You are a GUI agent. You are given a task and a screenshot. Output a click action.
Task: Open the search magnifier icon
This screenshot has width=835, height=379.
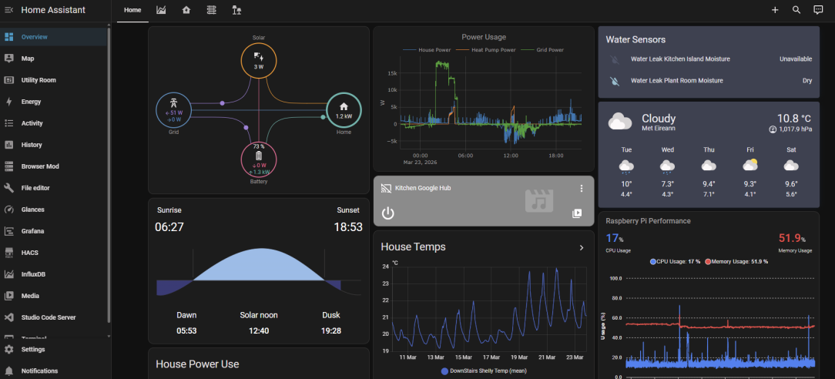click(796, 10)
